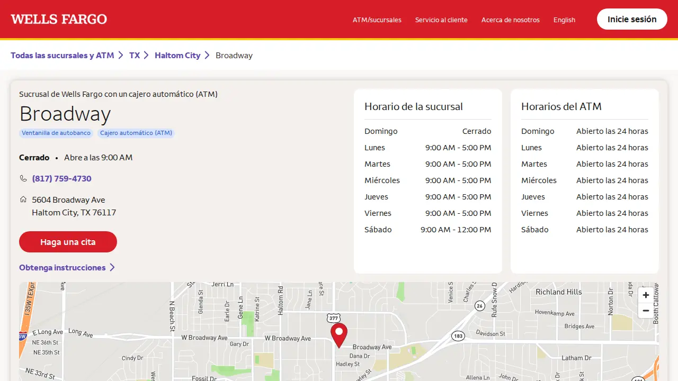The width and height of the screenshot is (678, 381).
Task: Open ATM/sucursales menu item
Action: [x=377, y=20]
